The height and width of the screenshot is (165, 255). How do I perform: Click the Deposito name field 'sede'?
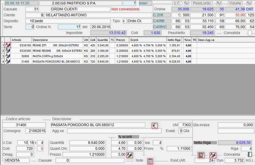[72, 21]
